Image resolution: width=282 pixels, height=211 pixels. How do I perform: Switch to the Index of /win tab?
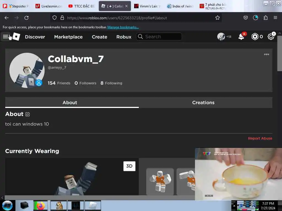tap(180, 6)
